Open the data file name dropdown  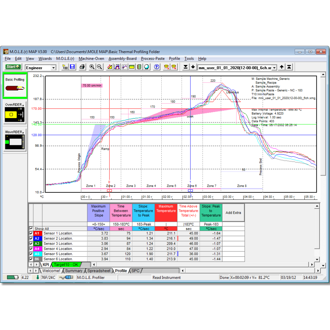(x=274, y=68)
